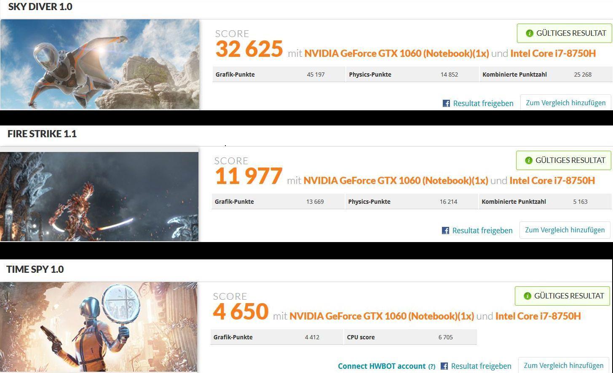Screen dimensions: 613x373
Task: Click Sky Diver Grafik-Punkte value 45 197
Action: point(316,75)
